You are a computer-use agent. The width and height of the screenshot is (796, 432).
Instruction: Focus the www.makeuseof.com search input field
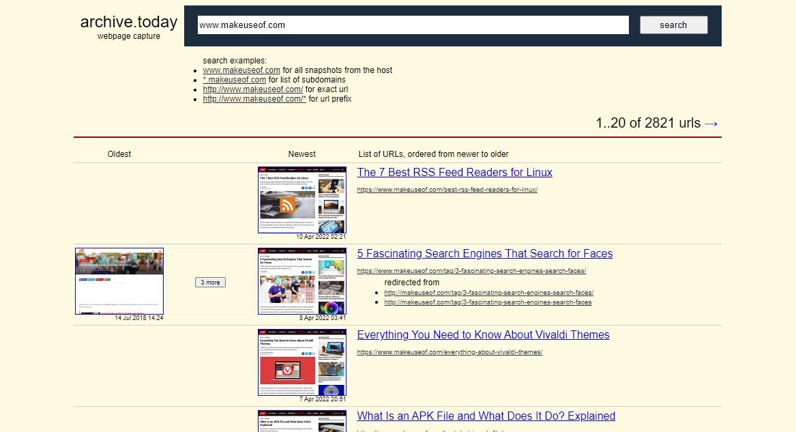coord(413,25)
